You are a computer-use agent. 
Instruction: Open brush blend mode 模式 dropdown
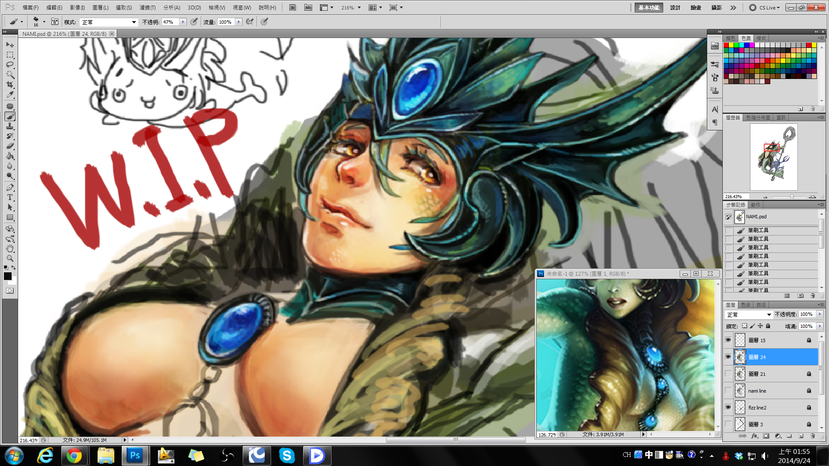click(109, 22)
